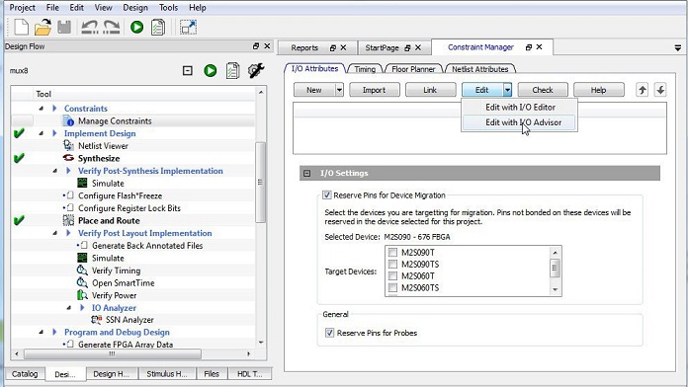The height and width of the screenshot is (387, 688).
Task: Collapse the Implement Design tree node
Action: coord(42,133)
